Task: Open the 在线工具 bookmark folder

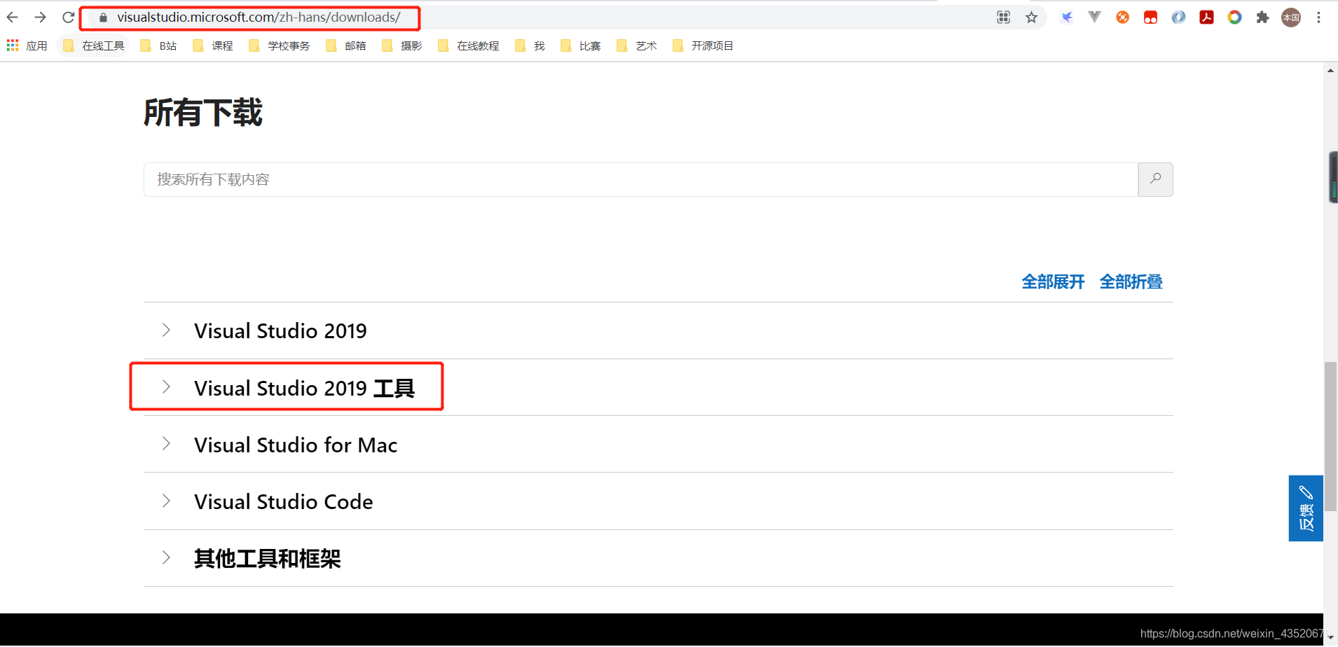Action: [94, 46]
